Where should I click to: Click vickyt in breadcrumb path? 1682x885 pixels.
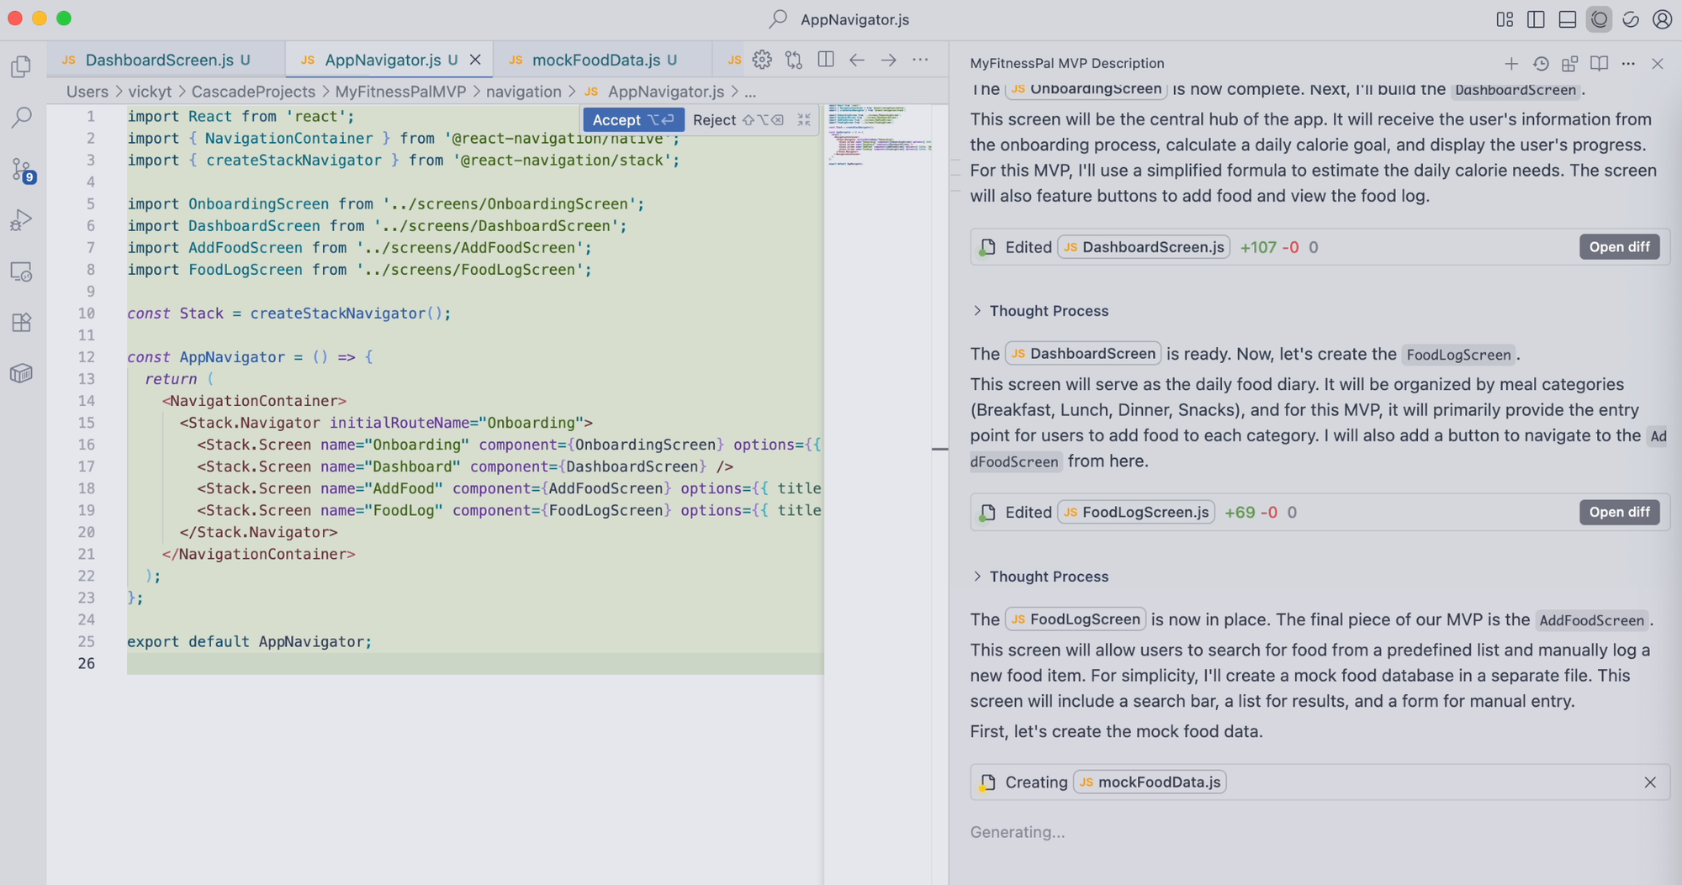pos(150,92)
